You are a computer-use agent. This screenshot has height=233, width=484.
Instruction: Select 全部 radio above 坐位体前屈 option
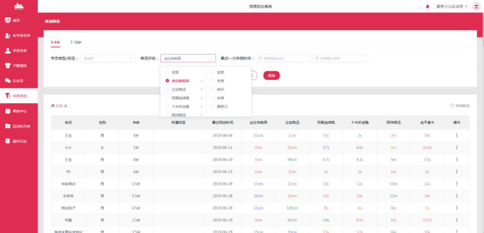(167, 72)
